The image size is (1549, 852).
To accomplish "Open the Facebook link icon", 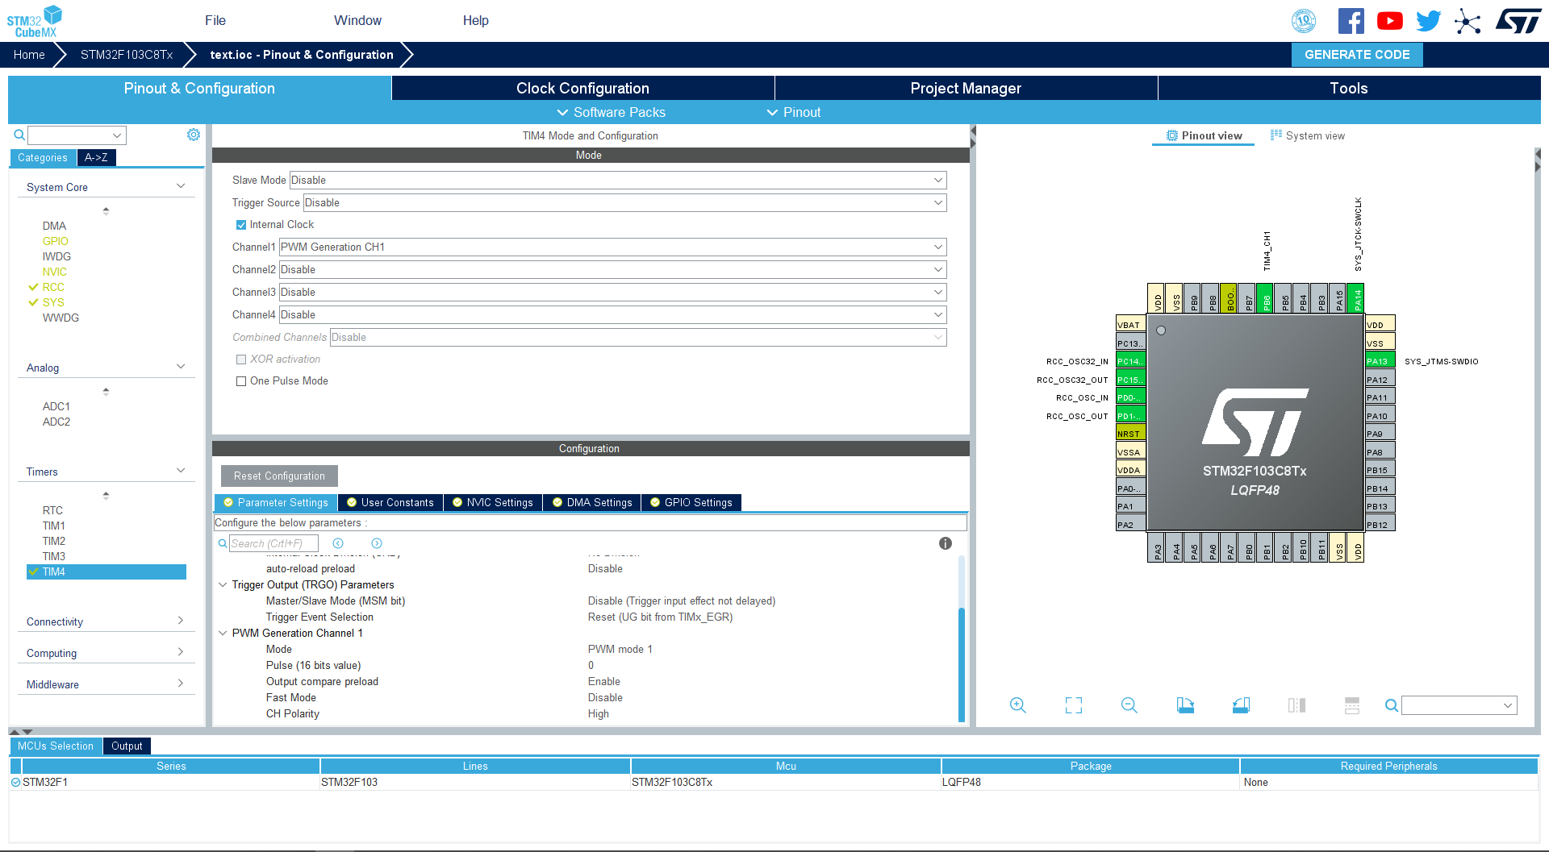I will click(x=1351, y=21).
